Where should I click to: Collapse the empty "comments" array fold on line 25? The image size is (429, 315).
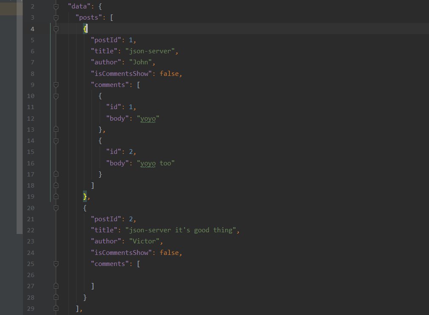pyautogui.click(x=56, y=264)
